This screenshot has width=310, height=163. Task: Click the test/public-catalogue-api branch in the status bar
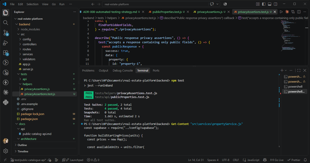[x=28, y=160]
